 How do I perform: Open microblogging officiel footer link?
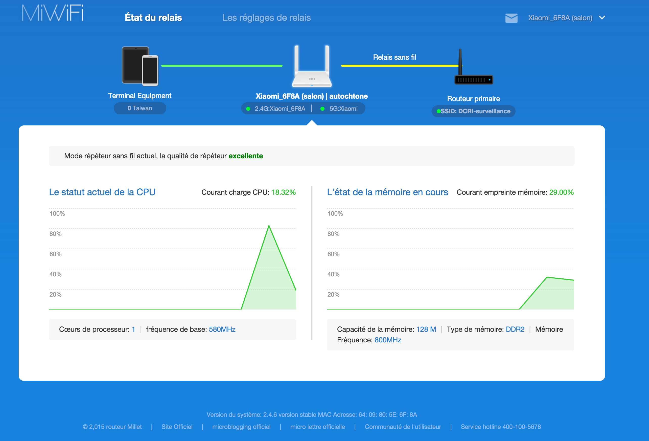point(241,427)
